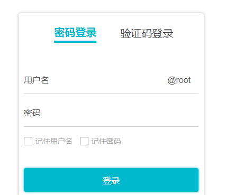Place cursor in username field before @root
The image size is (226, 195).
(x=107, y=80)
